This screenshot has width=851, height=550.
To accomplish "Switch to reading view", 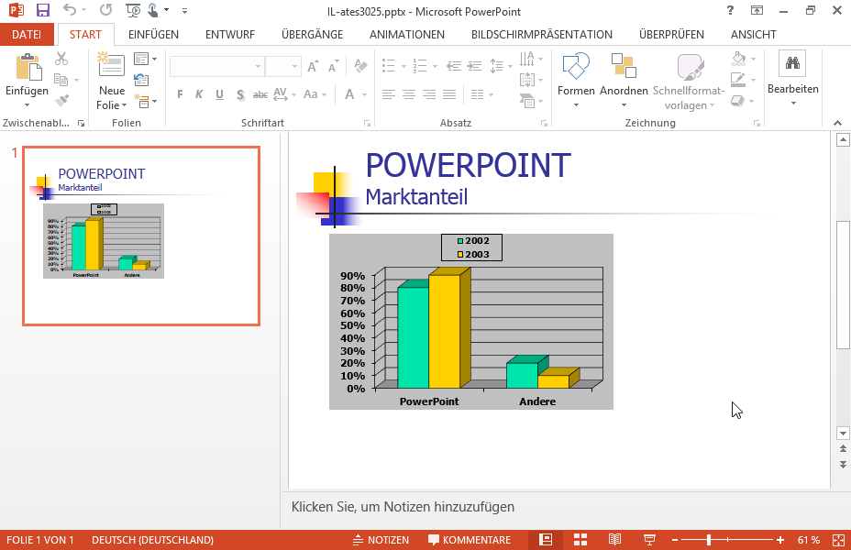I will (614, 540).
